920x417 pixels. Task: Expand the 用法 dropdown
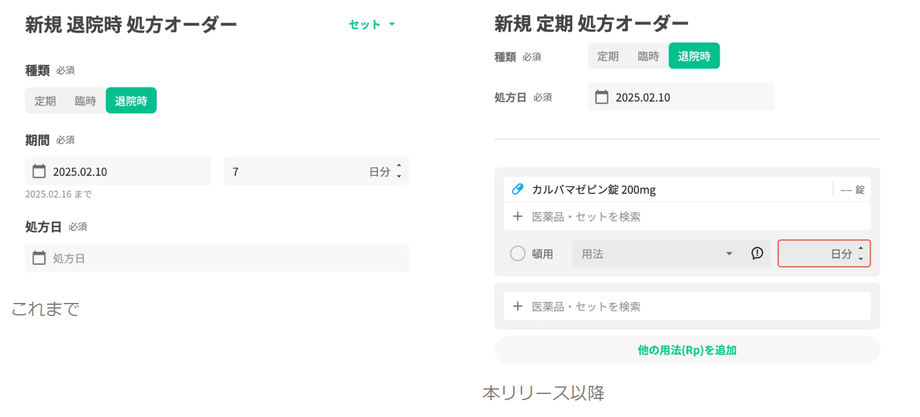pos(729,254)
